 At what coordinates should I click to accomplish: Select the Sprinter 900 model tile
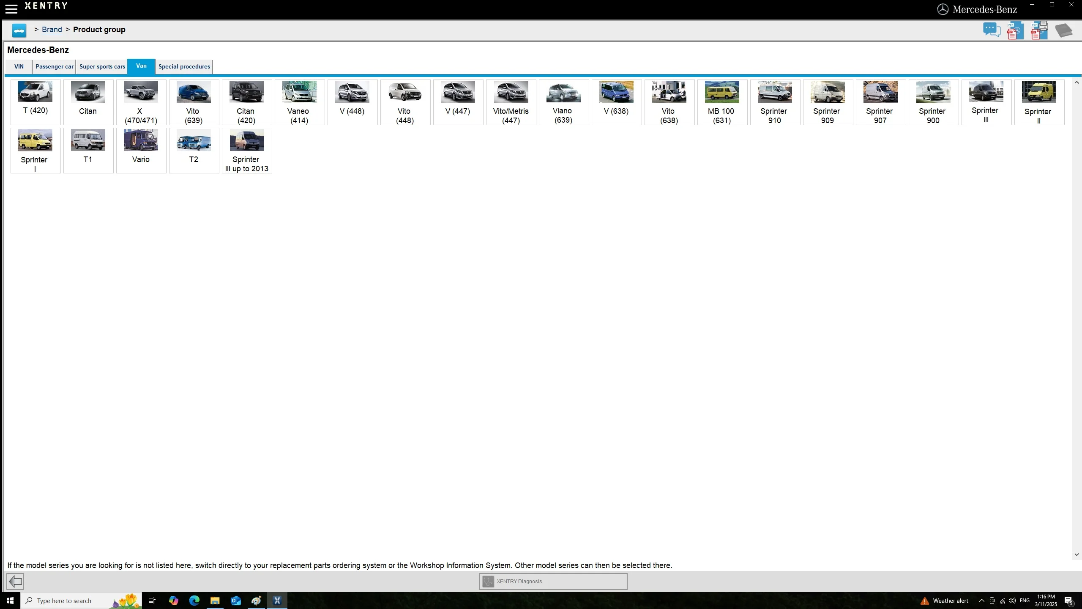[x=934, y=102]
